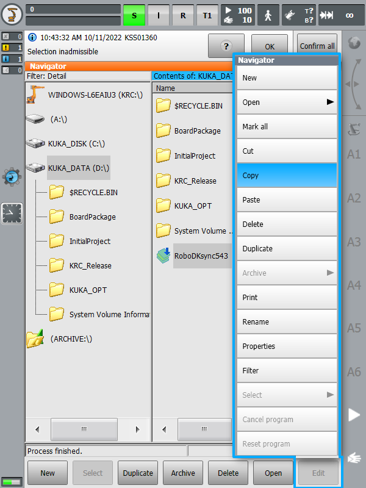The height and width of the screenshot is (488, 366).
Task: Show warning messages counter showing 1
Action: [x=12, y=48]
